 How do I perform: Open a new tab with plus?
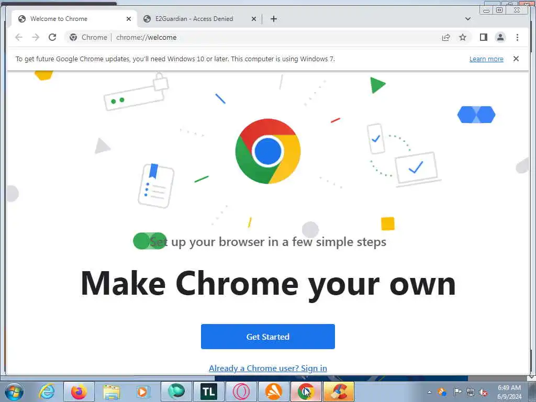(x=273, y=19)
